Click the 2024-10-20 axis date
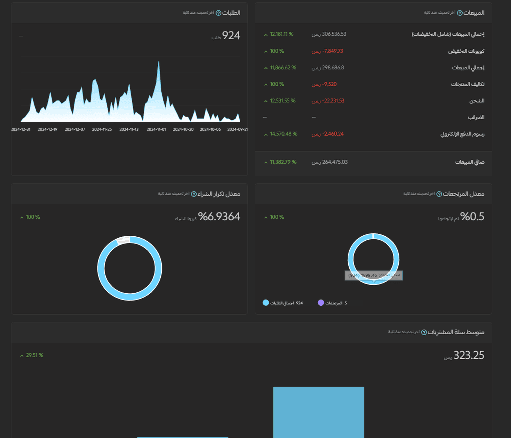The image size is (511, 438). pyautogui.click(x=183, y=129)
